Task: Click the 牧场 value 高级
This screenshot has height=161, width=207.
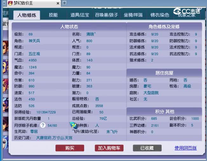Action: [x=187, y=86]
